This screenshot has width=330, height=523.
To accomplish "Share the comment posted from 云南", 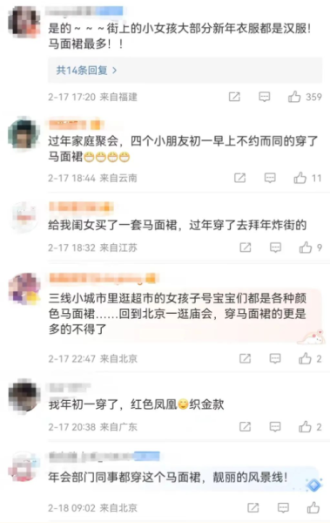I will tap(239, 178).
